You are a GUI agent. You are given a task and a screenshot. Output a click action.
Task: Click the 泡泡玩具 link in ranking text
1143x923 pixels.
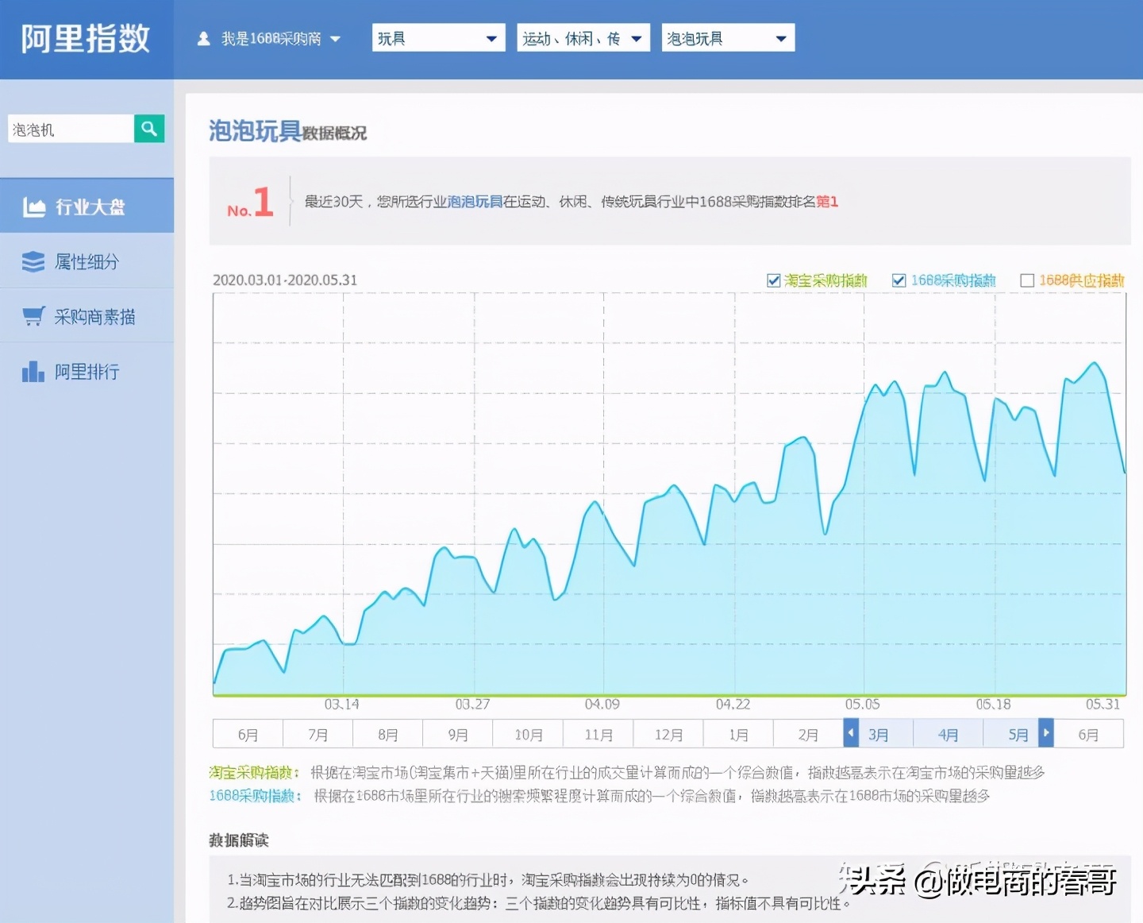[x=475, y=202]
